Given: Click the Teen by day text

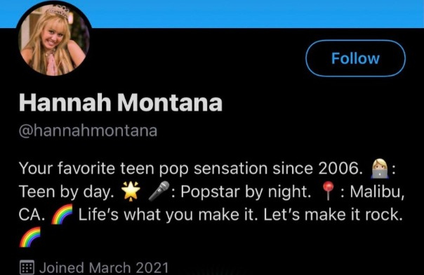Looking at the screenshot, I should tap(66, 192).
